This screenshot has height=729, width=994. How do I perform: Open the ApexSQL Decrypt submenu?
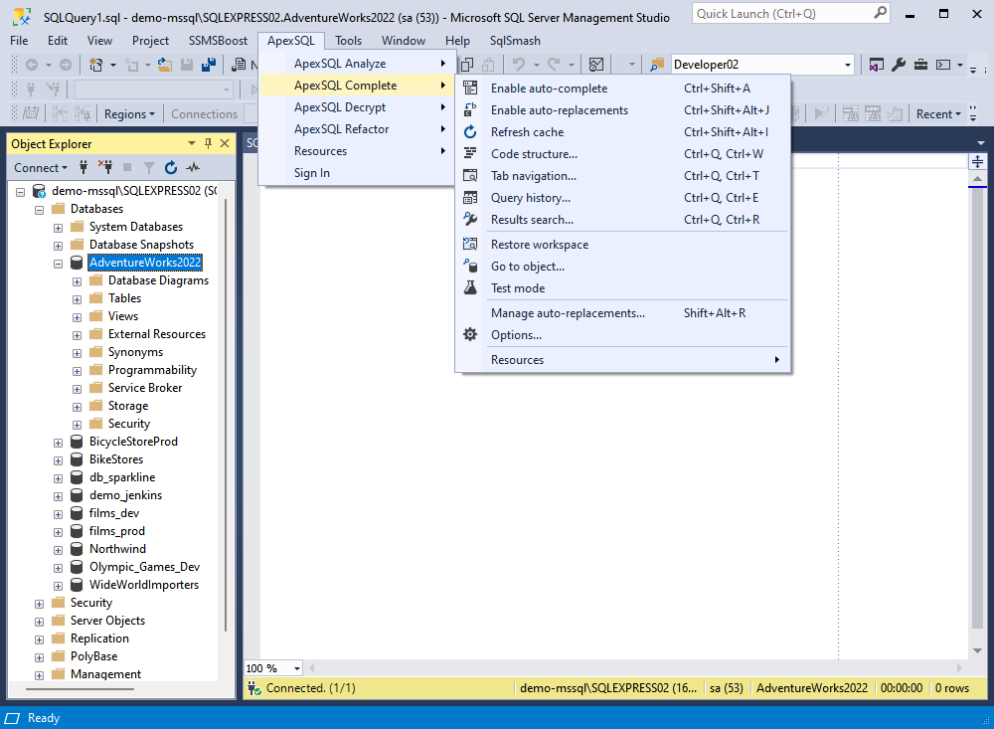358,107
